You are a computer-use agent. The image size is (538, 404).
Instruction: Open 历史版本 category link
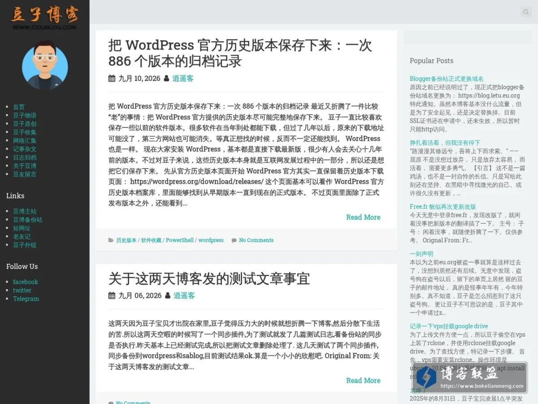(x=126, y=240)
